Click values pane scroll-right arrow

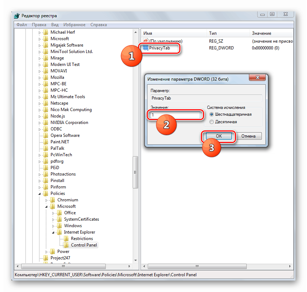(290, 266)
